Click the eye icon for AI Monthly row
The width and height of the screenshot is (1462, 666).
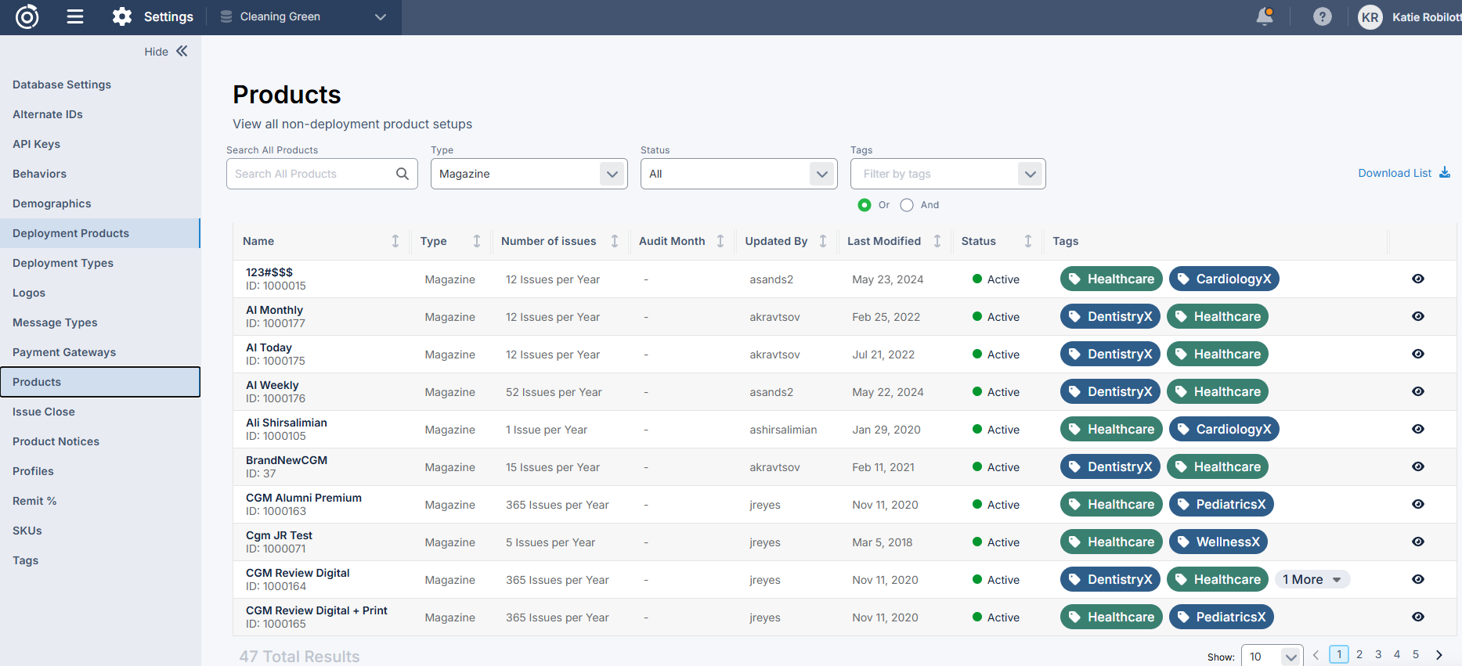pos(1417,316)
